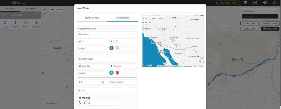The width and height of the screenshot is (281, 109).
Task: Click the Zippykind car logo icon
Action: (x=14, y=3)
